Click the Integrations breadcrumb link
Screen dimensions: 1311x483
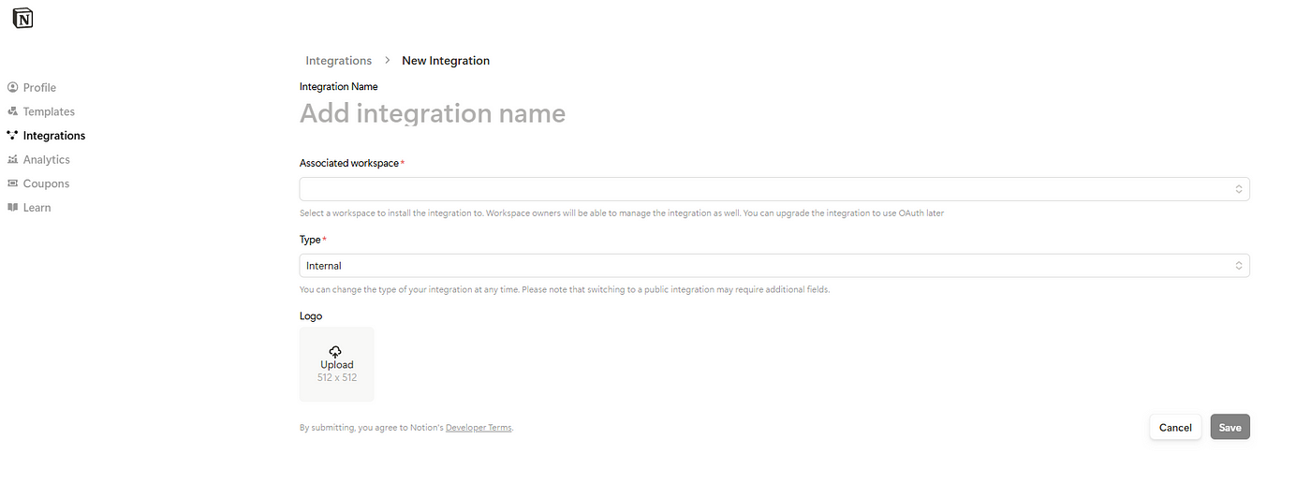pyautogui.click(x=339, y=61)
